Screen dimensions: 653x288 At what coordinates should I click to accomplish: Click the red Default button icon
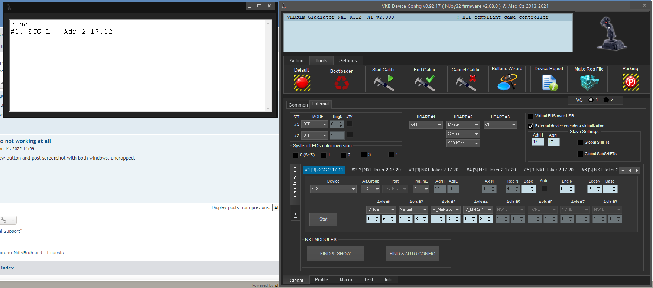coord(302,83)
